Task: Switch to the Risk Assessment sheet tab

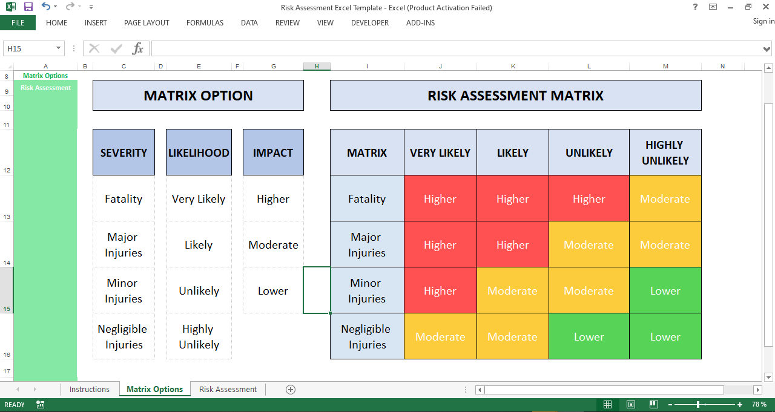Action: (228, 390)
